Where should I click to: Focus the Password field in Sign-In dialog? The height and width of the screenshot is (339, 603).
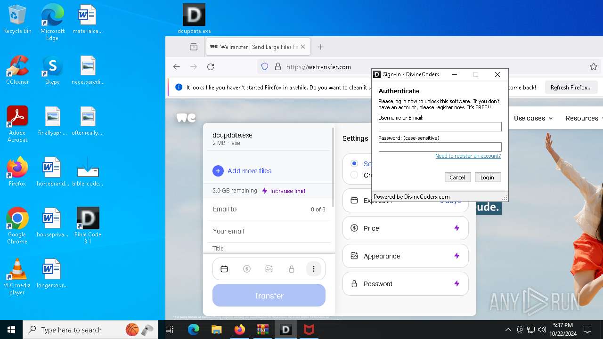440,147
